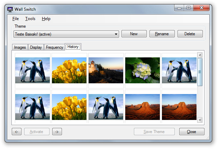Screen dimensions: 218x149
Task: Click the scrollbar down arrow in History list
Action: (200, 120)
